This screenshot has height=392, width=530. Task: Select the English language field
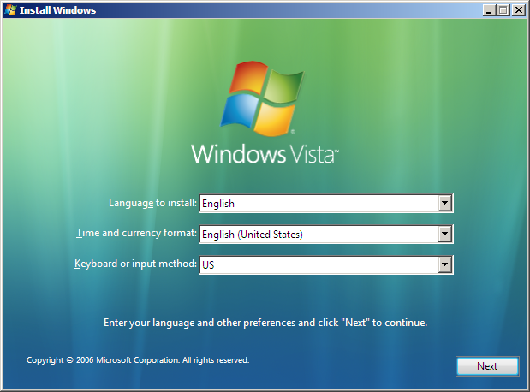(x=317, y=204)
